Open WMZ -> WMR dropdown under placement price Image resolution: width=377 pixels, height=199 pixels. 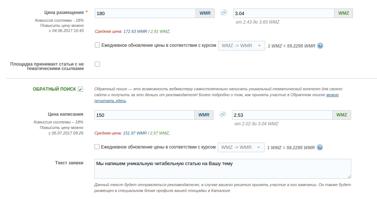pyautogui.click(x=241, y=46)
